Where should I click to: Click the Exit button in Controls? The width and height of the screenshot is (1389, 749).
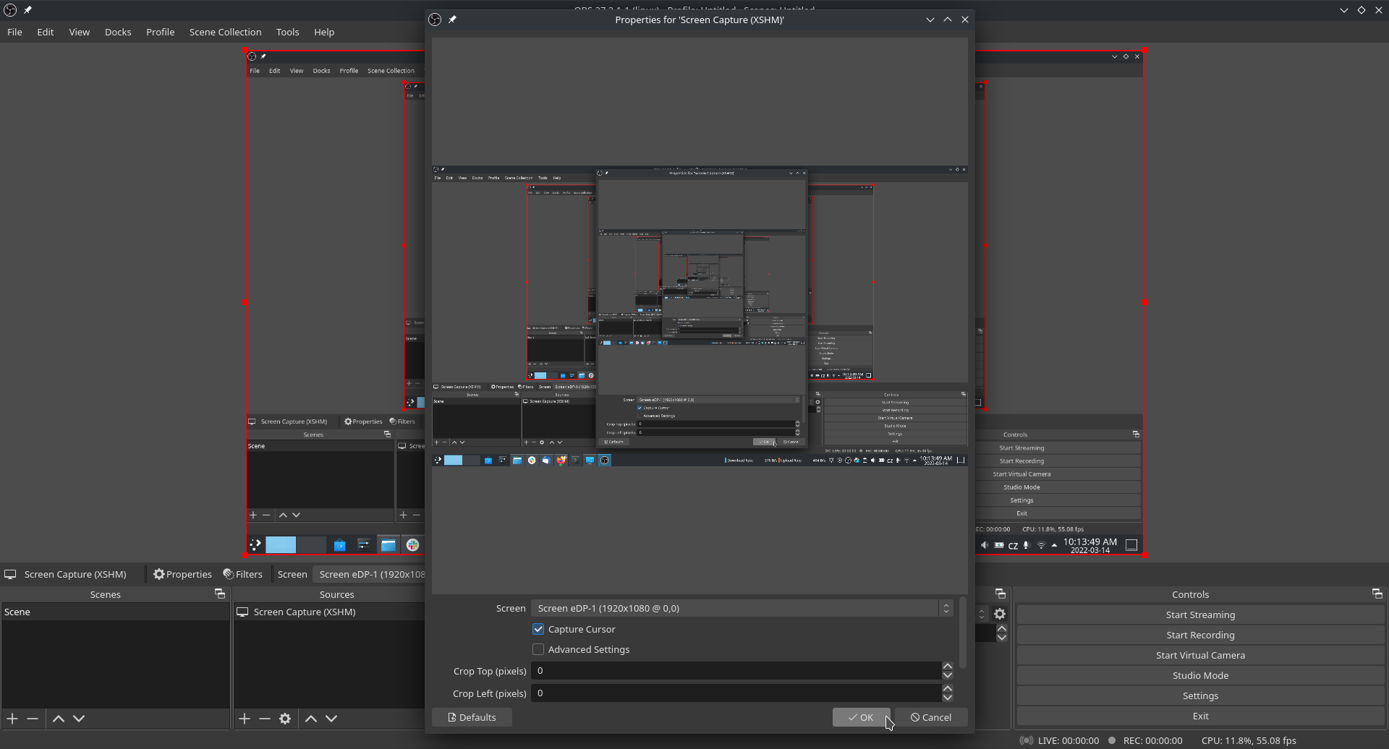1200,716
